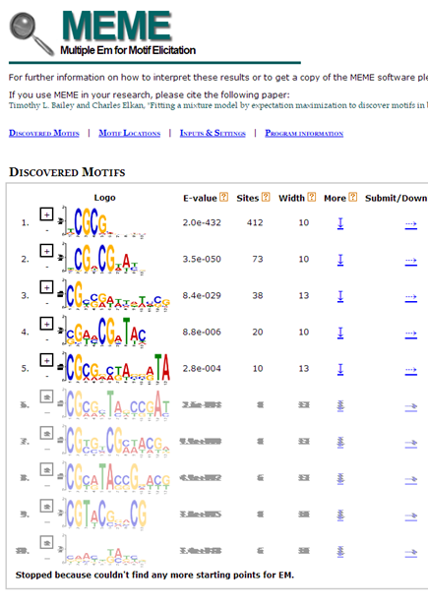Go to the Discovered Motifs section link
This screenshot has width=428, height=607.
(43, 133)
